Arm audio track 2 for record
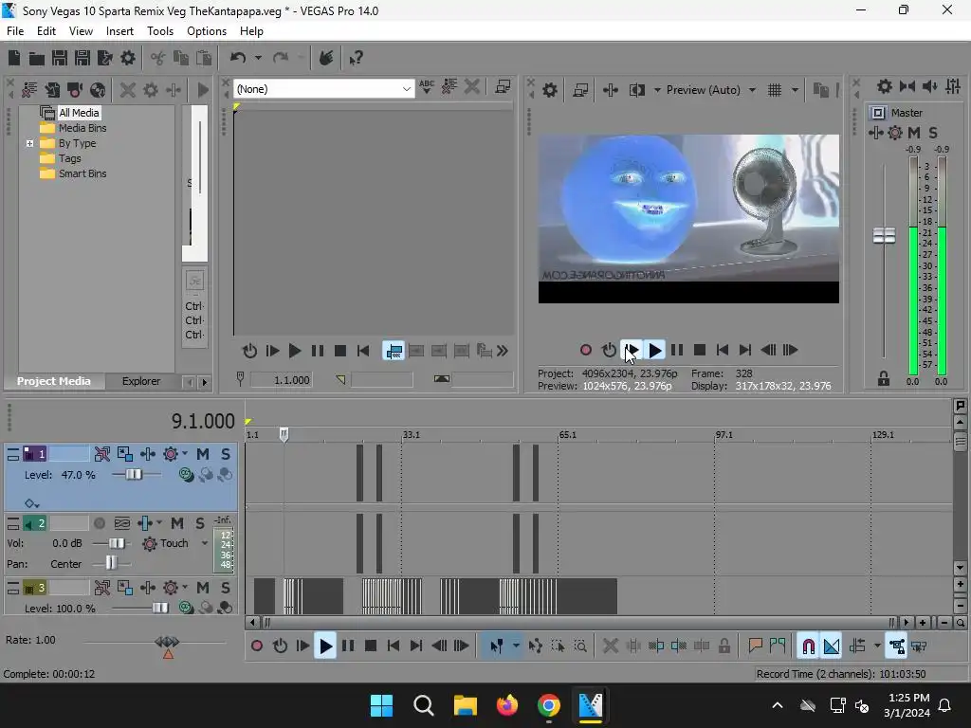 pos(99,523)
